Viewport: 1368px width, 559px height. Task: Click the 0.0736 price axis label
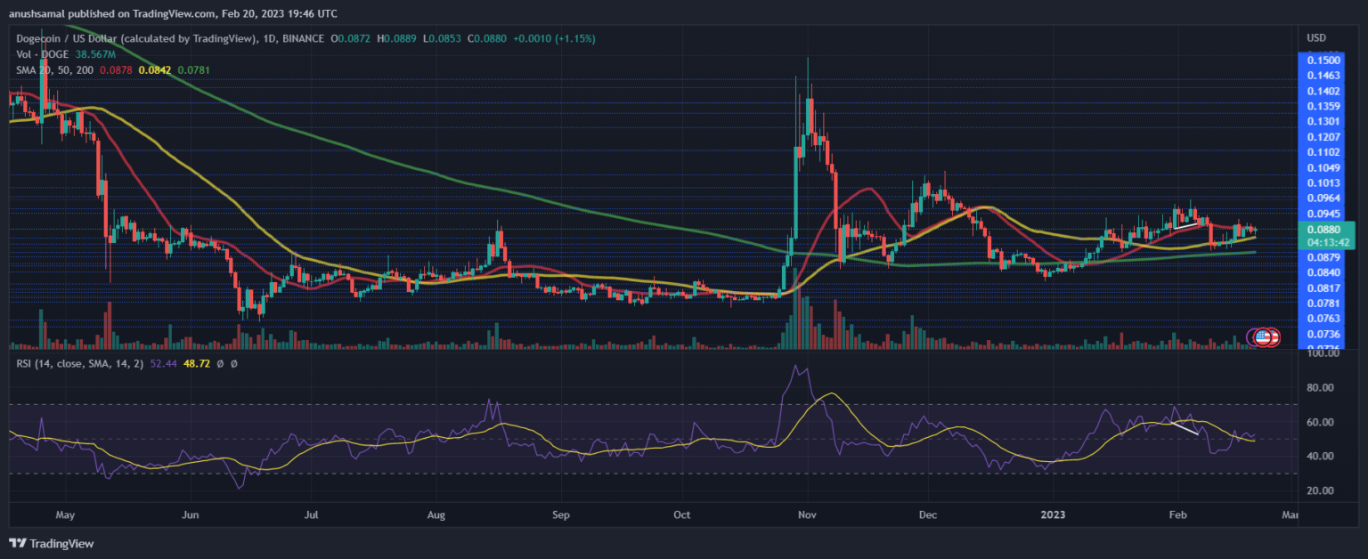(1323, 334)
